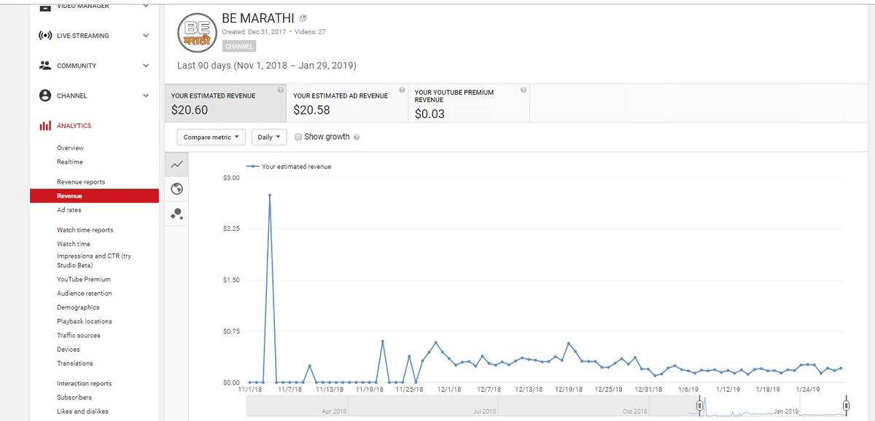Click help icon on Estimated Revenue card
This screenshot has height=421, width=875.
click(280, 90)
